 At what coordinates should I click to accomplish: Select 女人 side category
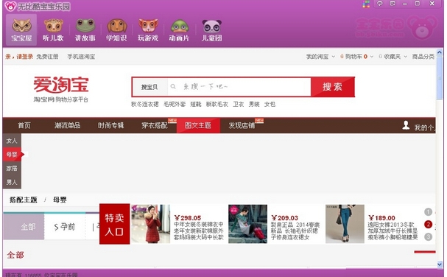click(x=12, y=141)
